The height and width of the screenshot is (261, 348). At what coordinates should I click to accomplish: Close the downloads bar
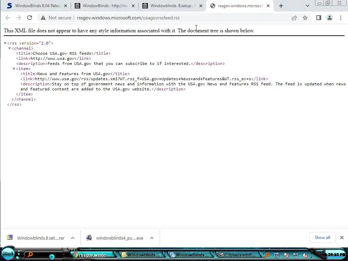pos(342,238)
